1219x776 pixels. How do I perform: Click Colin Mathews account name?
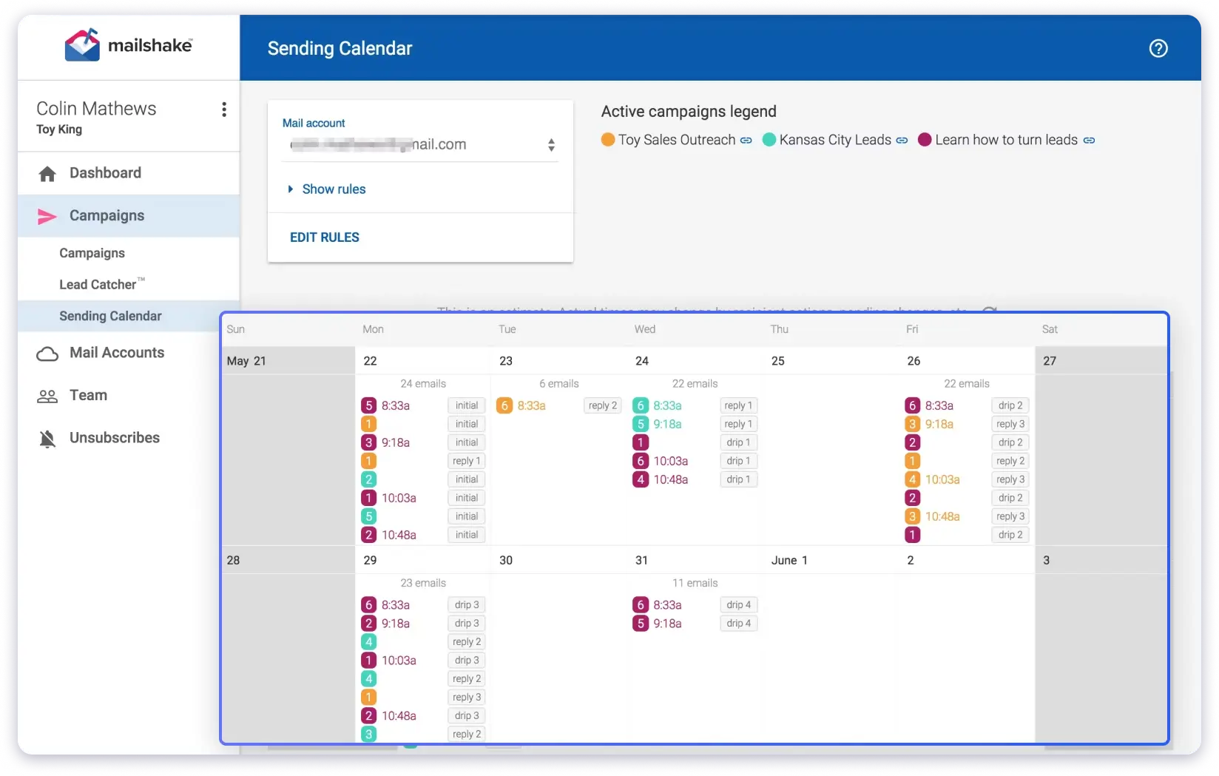96,109
